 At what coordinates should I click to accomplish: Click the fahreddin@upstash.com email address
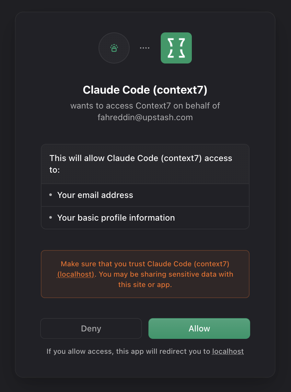click(145, 117)
